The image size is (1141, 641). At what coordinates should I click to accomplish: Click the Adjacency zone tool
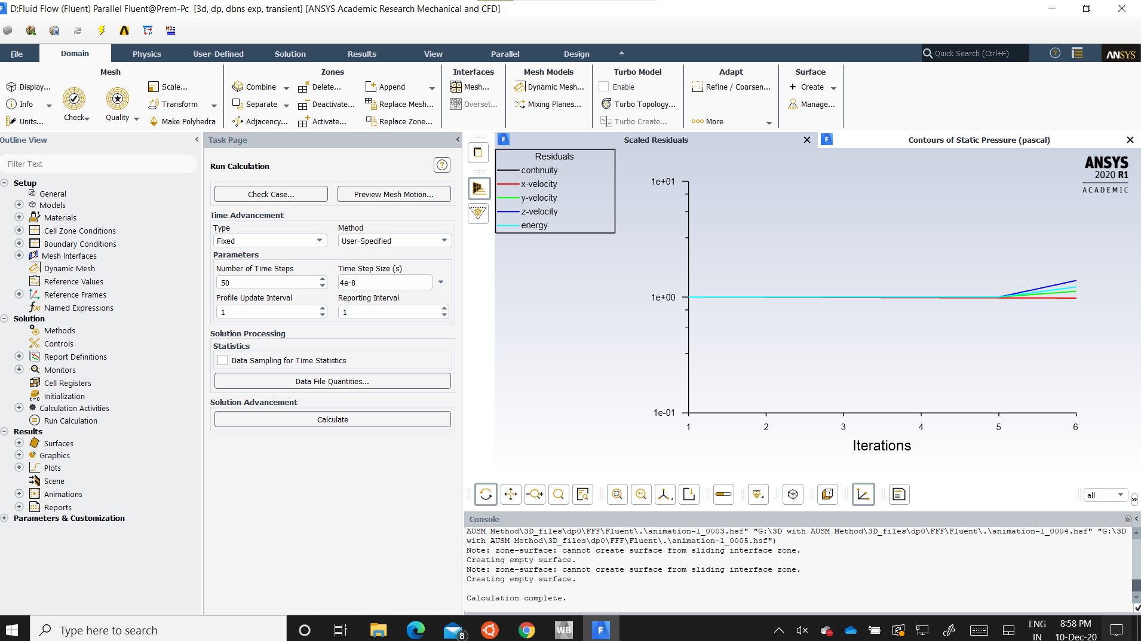260,121
